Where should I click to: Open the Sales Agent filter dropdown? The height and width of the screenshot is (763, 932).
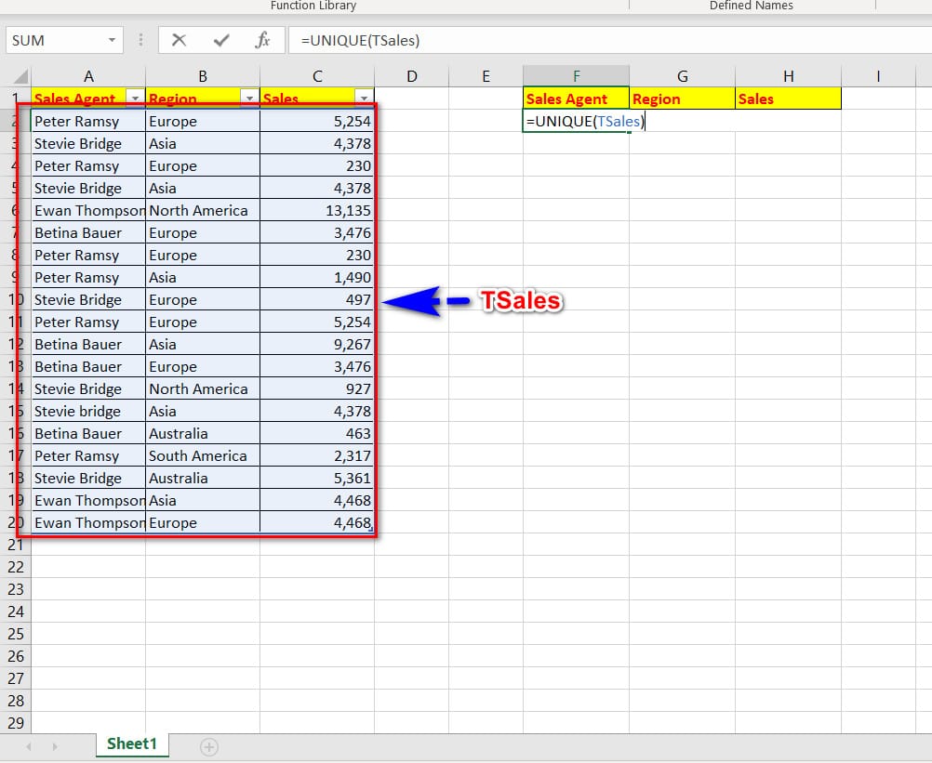(x=136, y=99)
